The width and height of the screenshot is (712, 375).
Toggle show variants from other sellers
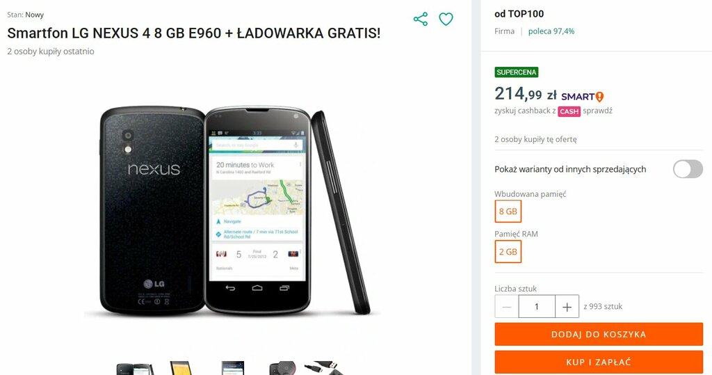(x=688, y=169)
